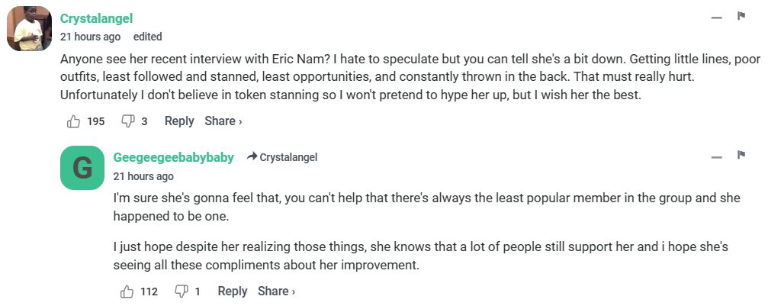Expand Share menu on Geegeegeebabybaby's reply

click(276, 291)
